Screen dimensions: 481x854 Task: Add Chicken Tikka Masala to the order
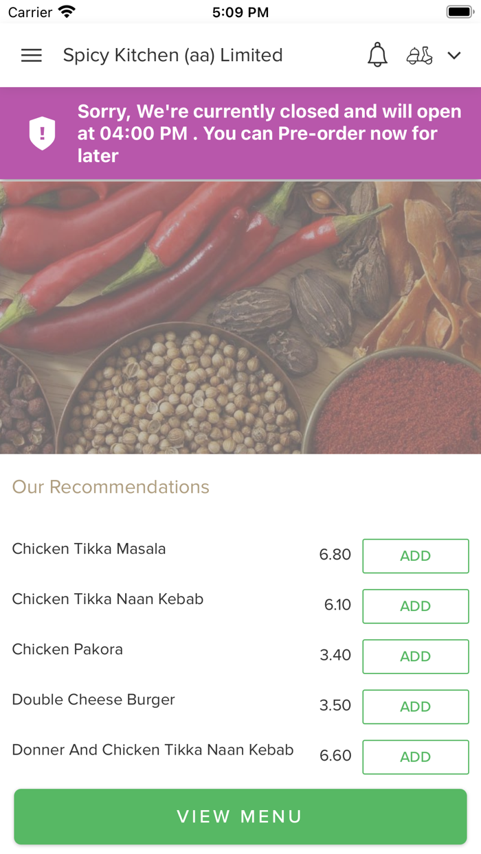click(415, 555)
